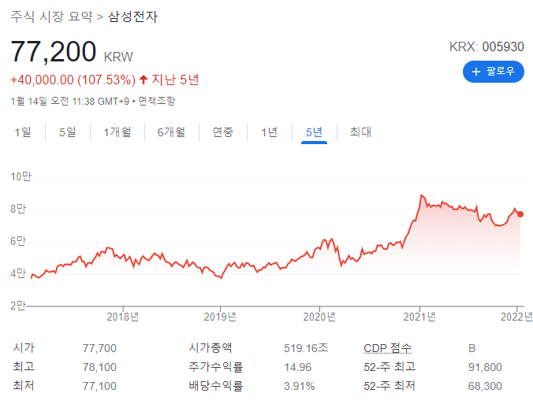This screenshot has width=533, height=408.
Task: Click the 배당수익률 value 3.91%
Action: pos(299,386)
